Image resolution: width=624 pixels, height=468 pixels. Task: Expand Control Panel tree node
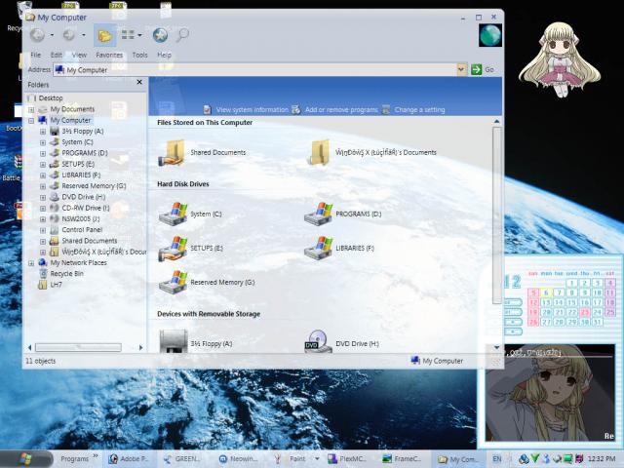tap(43, 230)
